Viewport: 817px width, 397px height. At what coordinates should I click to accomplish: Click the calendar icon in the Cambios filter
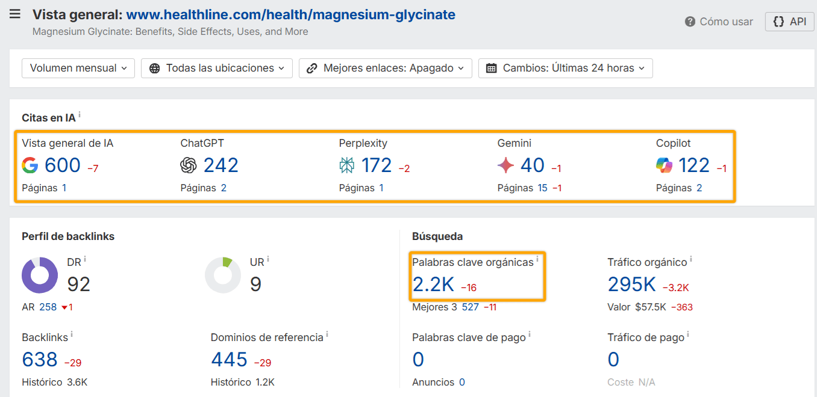490,68
